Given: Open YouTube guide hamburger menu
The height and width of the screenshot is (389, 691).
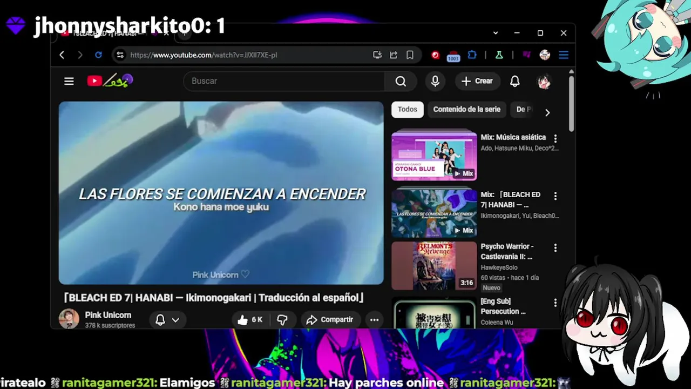Looking at the screenshot, I should click(69, 81).
